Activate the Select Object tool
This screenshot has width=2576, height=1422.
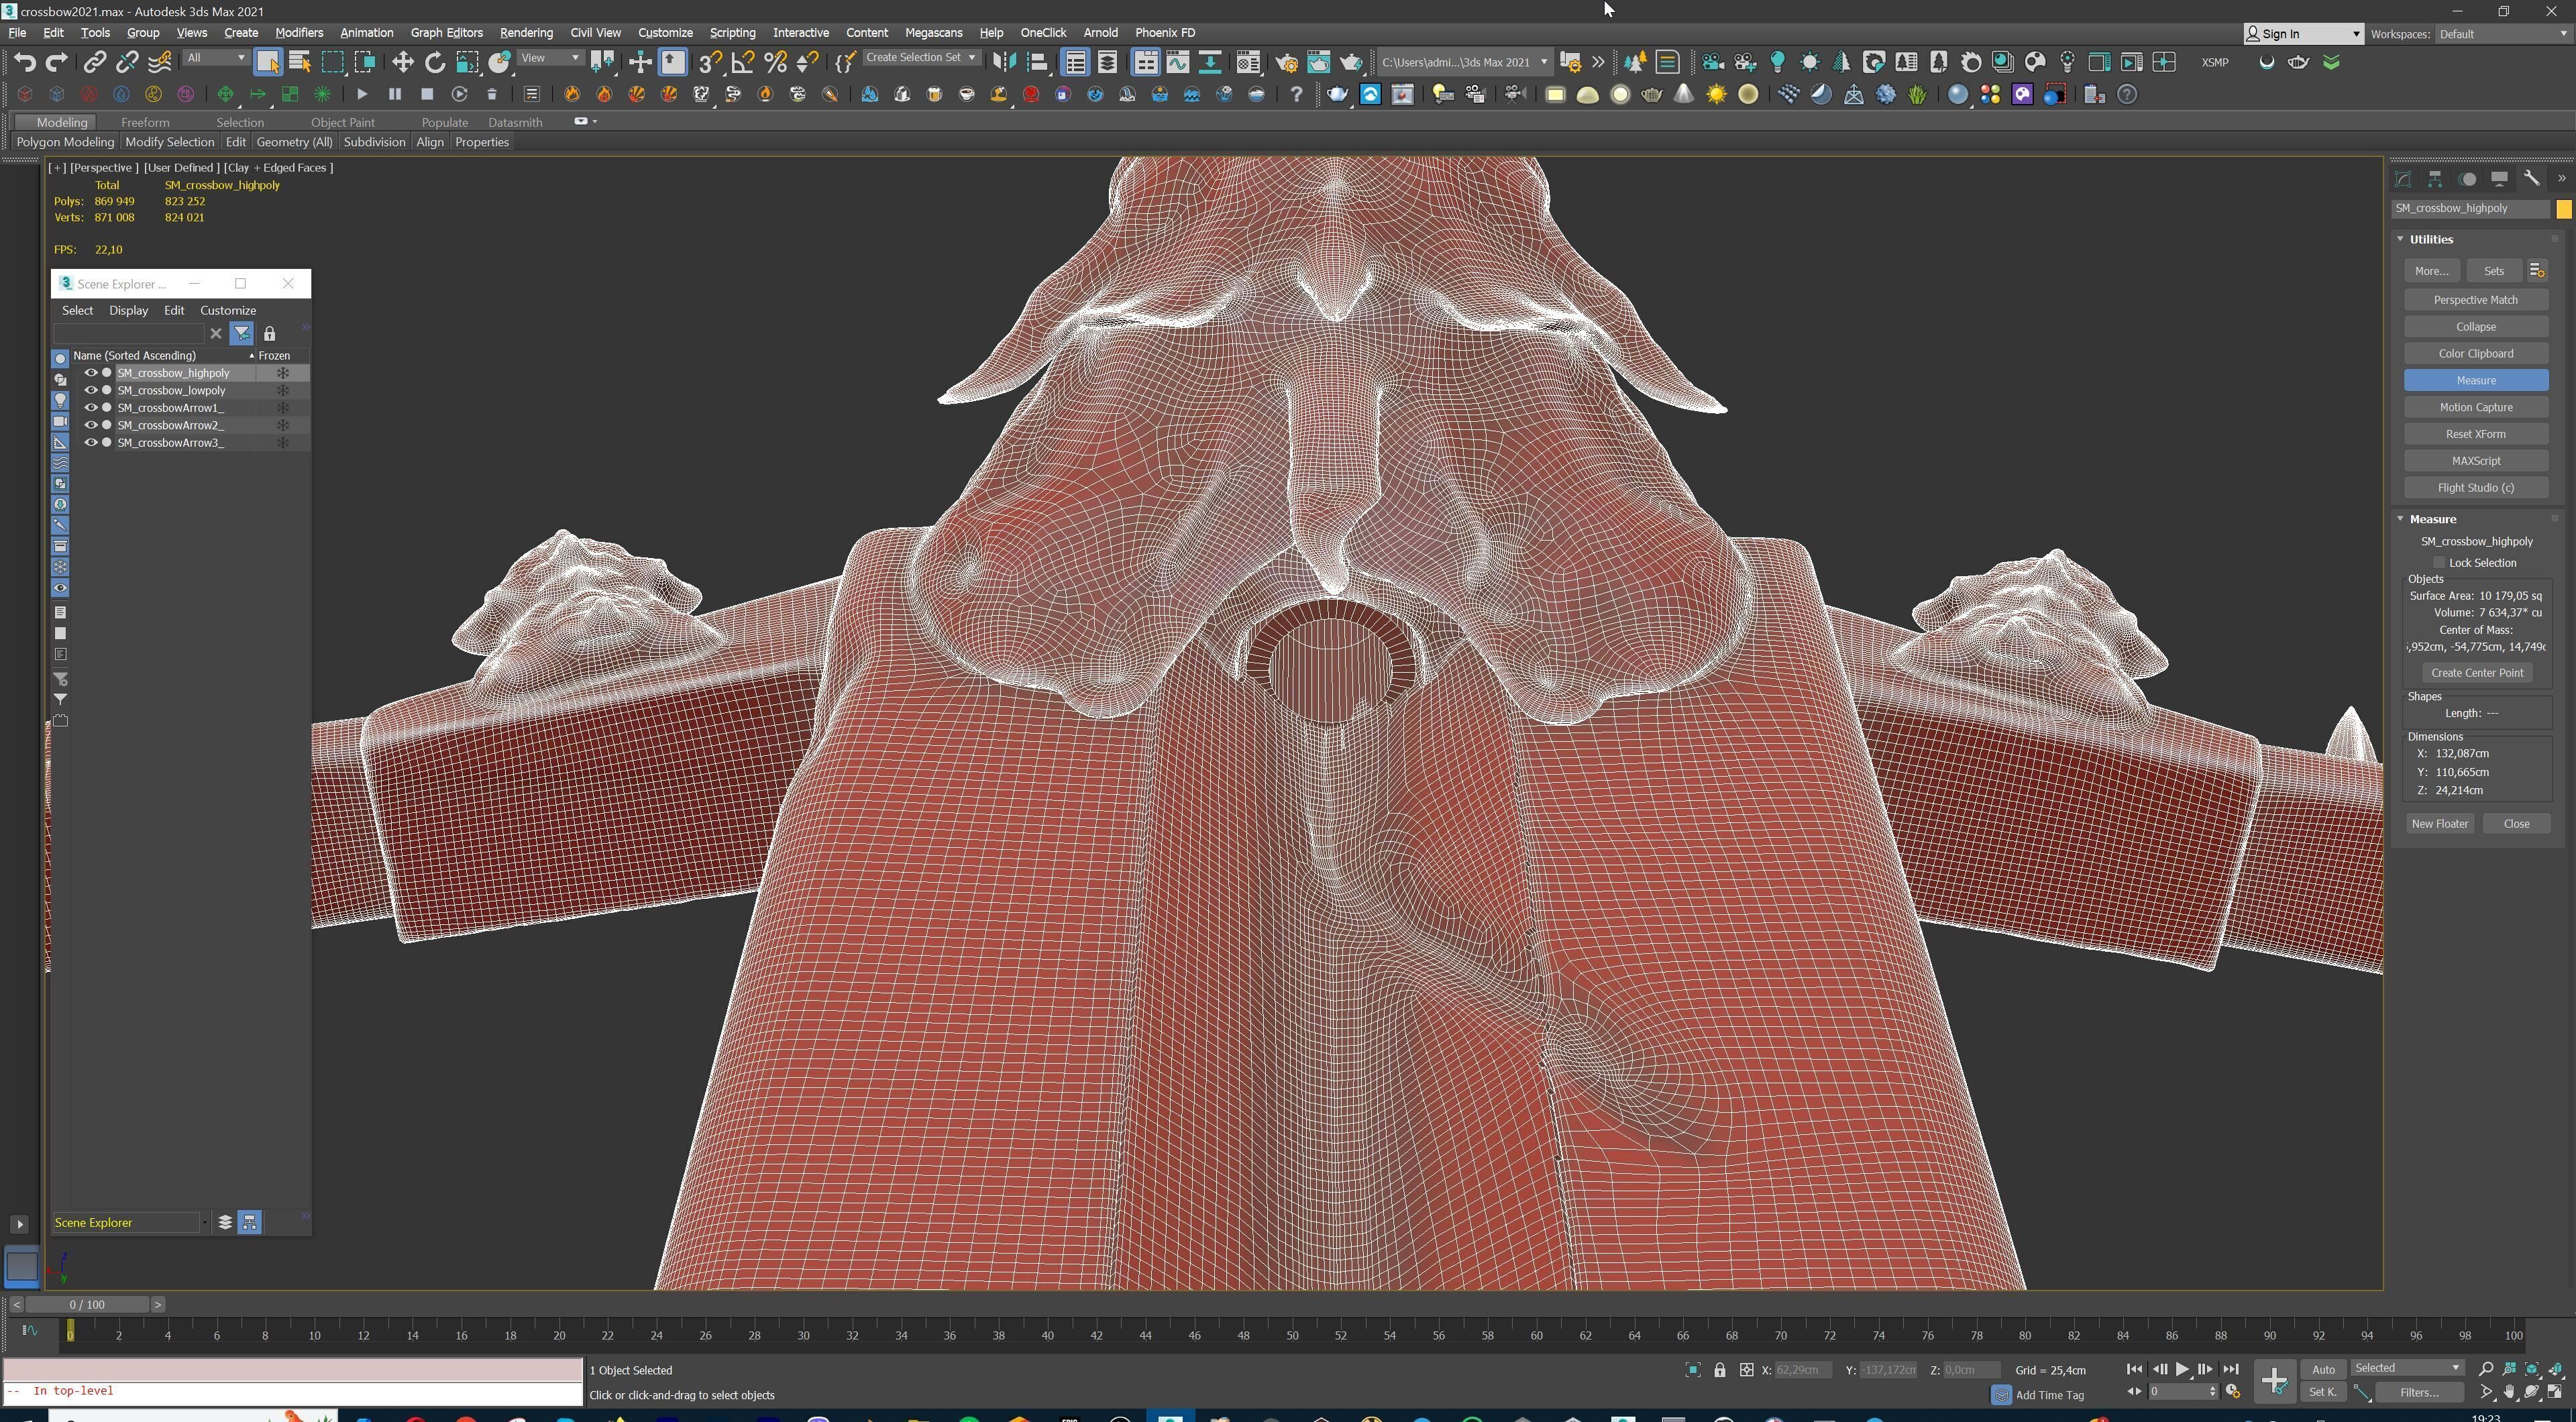point(267,62)
